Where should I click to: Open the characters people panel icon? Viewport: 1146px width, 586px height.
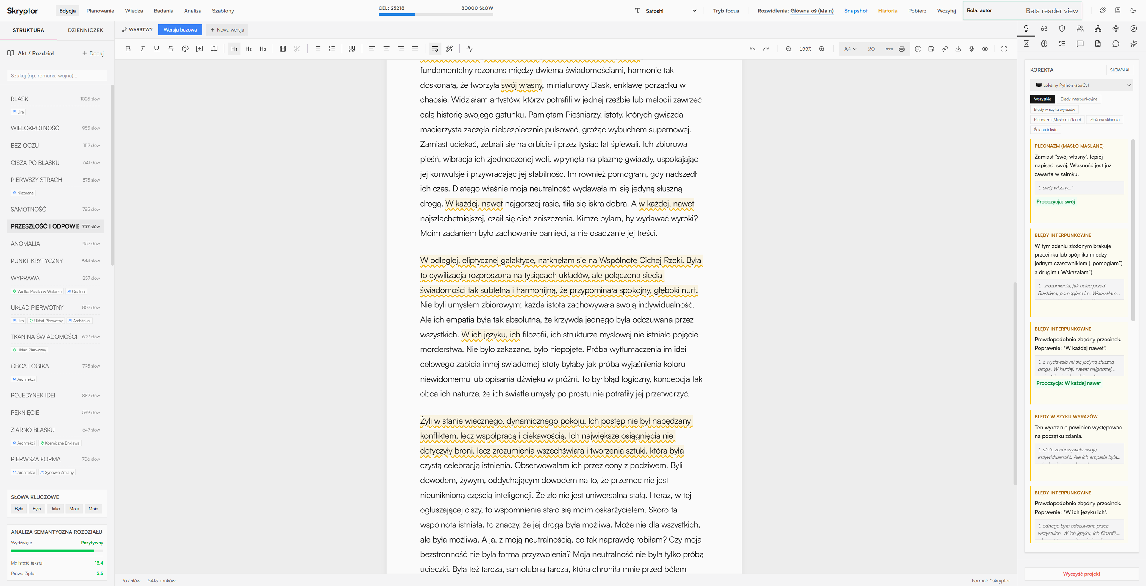1080,29
